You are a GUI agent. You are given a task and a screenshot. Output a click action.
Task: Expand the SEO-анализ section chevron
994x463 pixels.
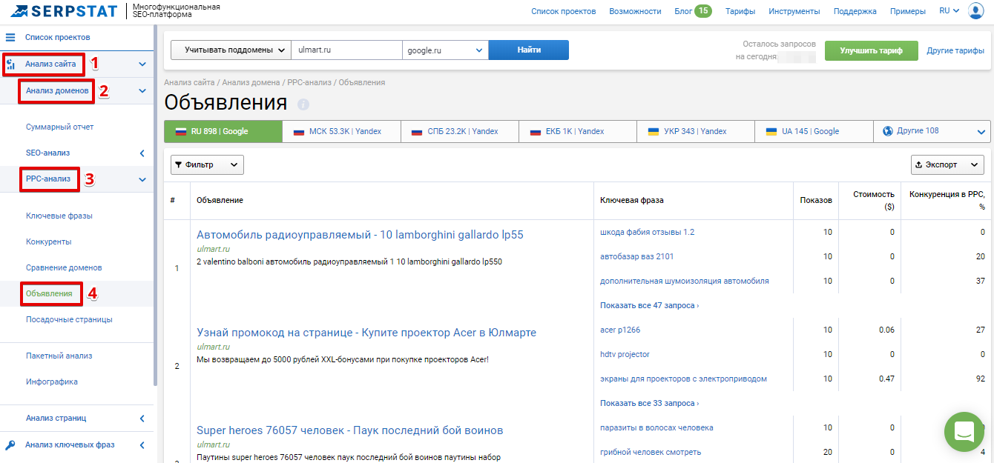[x=142, y=153]
